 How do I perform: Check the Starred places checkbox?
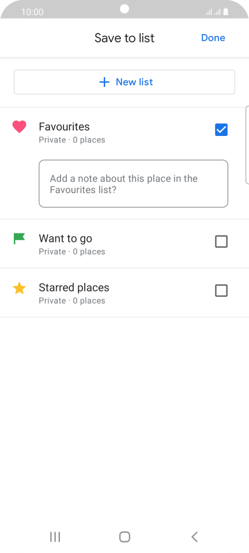[221, 290]
